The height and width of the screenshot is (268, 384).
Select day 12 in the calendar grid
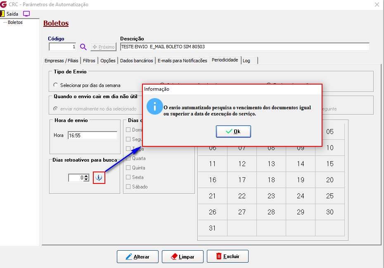[x=242, y=164]
